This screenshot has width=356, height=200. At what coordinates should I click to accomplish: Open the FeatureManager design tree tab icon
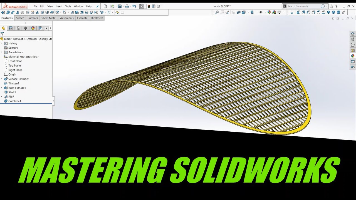pos(3,28)
